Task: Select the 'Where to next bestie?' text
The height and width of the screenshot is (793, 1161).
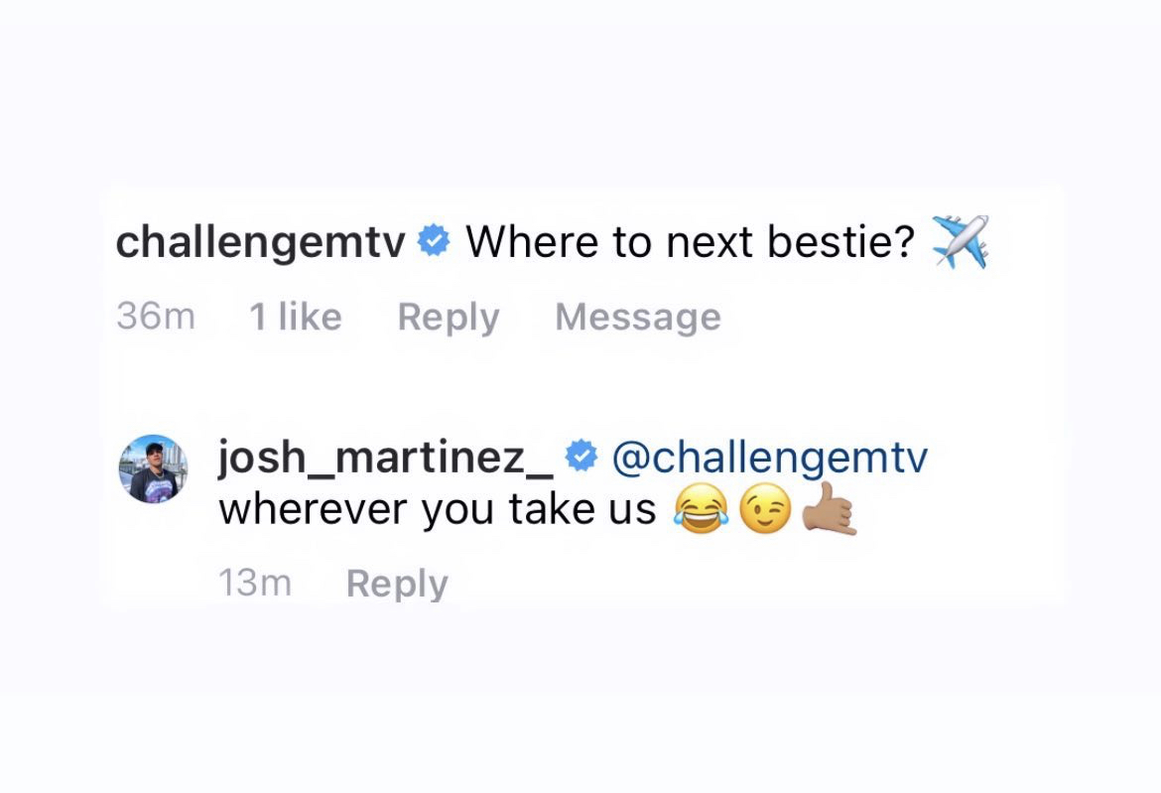Action: 690,242
